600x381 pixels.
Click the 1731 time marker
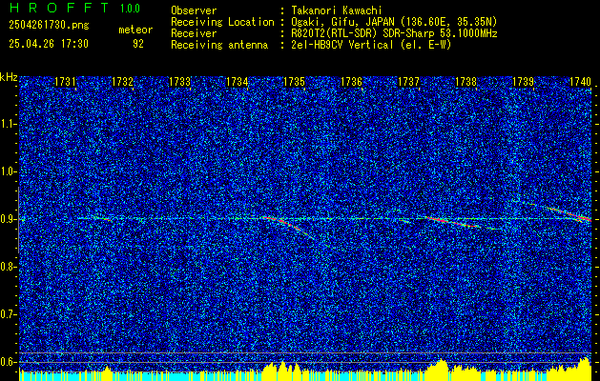[x=65, y=81]
